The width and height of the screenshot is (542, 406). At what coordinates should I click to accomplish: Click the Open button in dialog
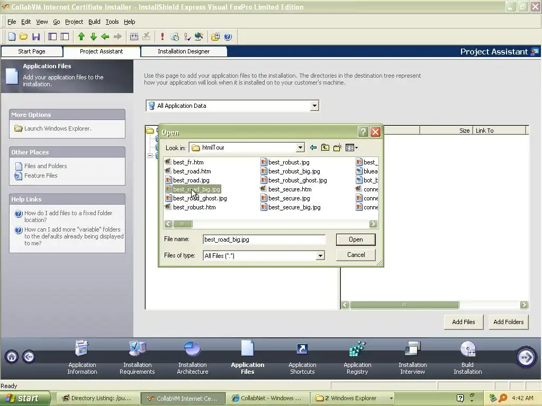[x=356, y=239]
